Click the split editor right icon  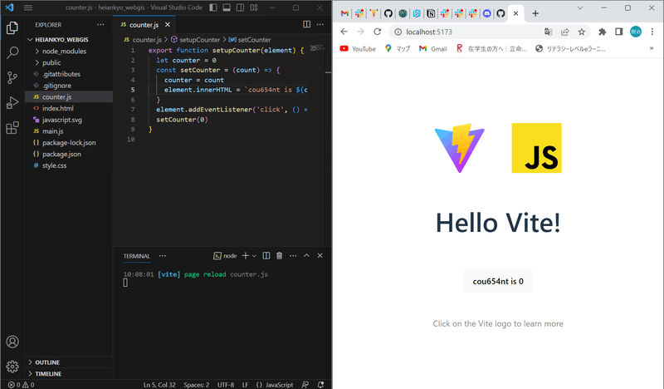coord(306,25)
